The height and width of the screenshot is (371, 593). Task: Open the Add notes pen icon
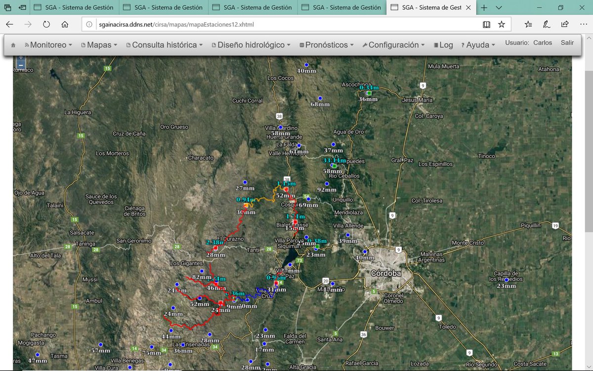click(x=547, y=24)
